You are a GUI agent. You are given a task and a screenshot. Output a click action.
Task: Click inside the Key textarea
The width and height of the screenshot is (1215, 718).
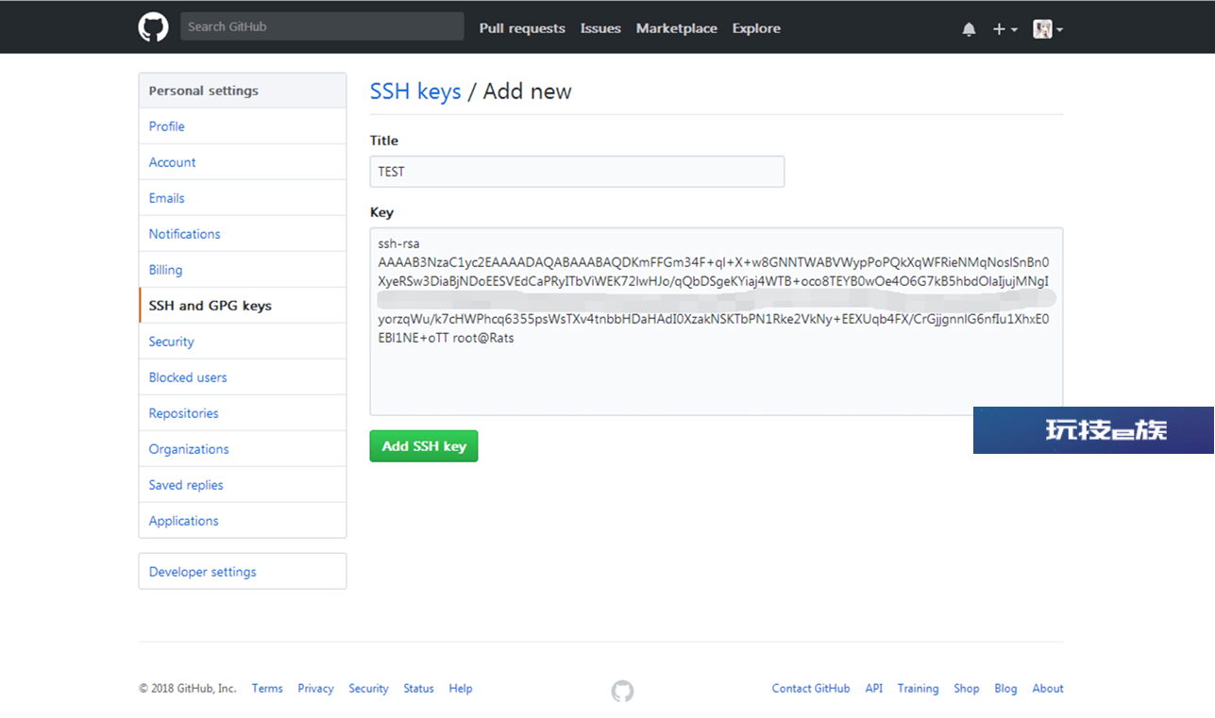click(717, 322)
